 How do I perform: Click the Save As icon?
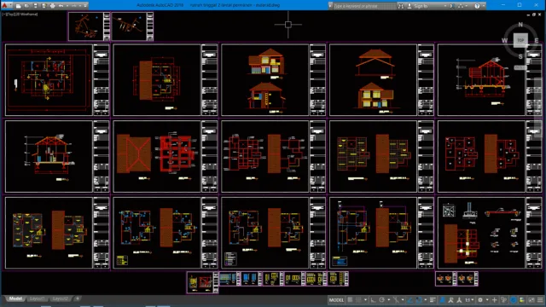[x=44, y=6]
